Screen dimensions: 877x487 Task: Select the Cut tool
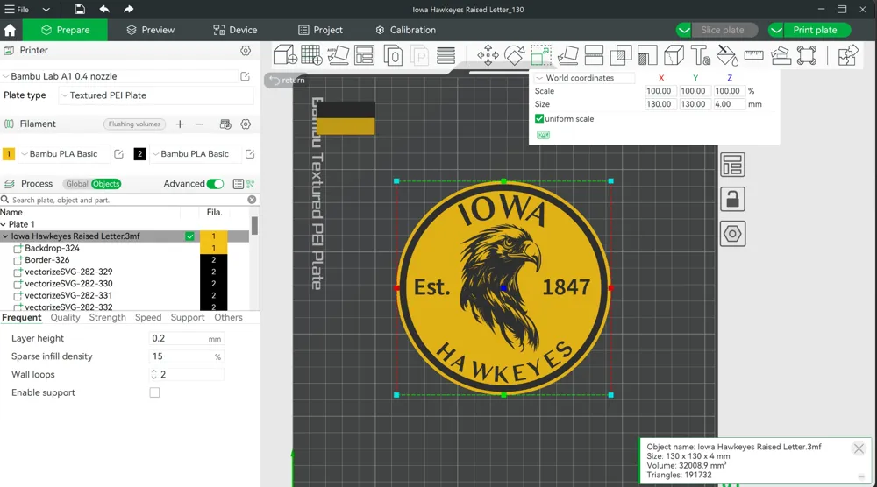[x=594, y=56]
